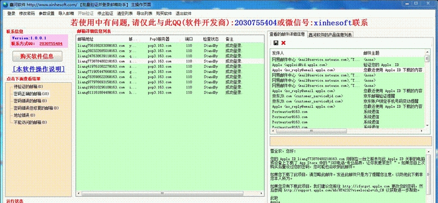Click the QQ number 2030755404 link

(x=50, y=44)
